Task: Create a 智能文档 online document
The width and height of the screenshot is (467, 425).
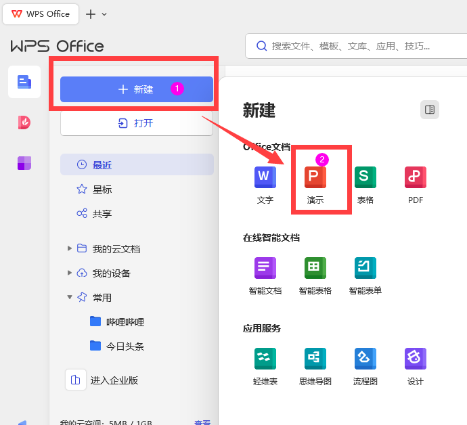Action: point(265,268)
